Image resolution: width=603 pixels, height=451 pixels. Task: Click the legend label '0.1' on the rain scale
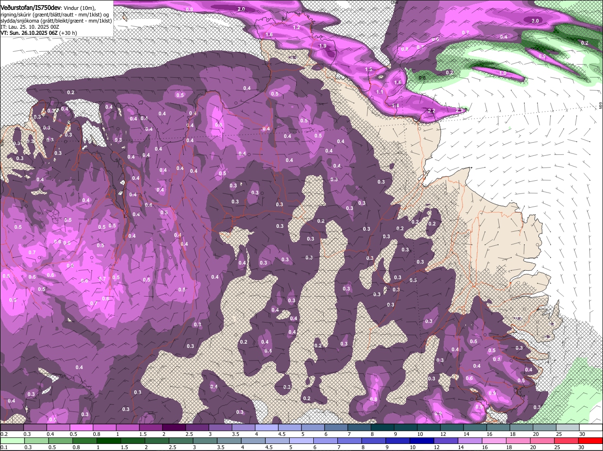(x=4, y=447)
